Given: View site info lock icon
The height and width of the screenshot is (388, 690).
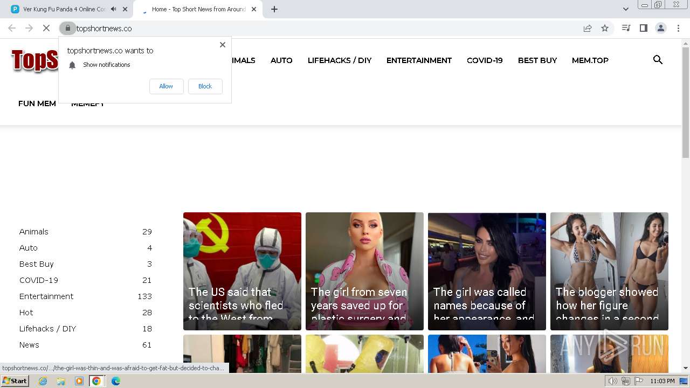Looking at the screenshot, I should tap(68, 28).
